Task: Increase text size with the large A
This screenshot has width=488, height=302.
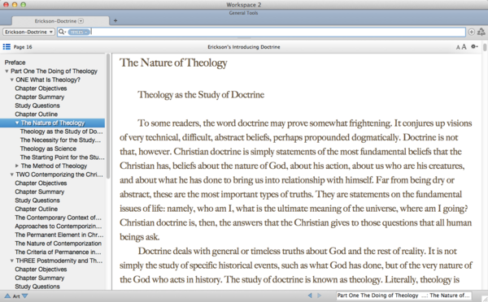Action: pos(464,47)
